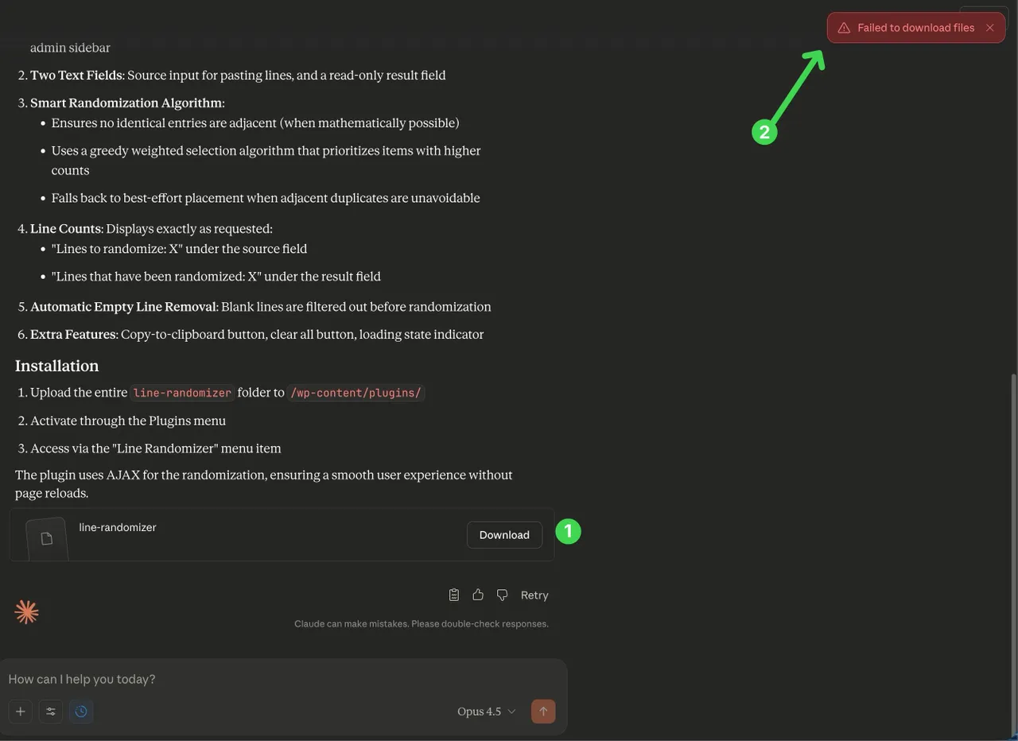Click the Claude can make mistakes disclaimer
Screen dimensions: 1018x741
(421, 624)
